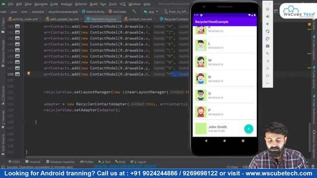The image size is (317, 178).
Task: Click gutter drawable icon on line 100
Action: [x=17, y=26]
